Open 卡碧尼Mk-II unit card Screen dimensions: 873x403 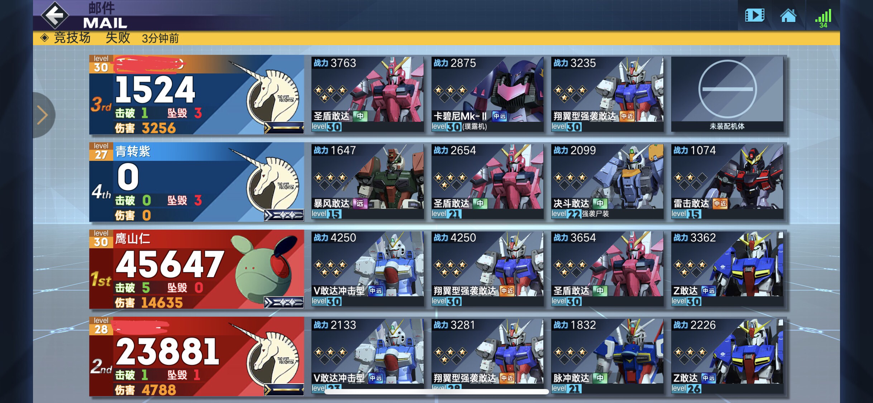[x=487, y=94]
